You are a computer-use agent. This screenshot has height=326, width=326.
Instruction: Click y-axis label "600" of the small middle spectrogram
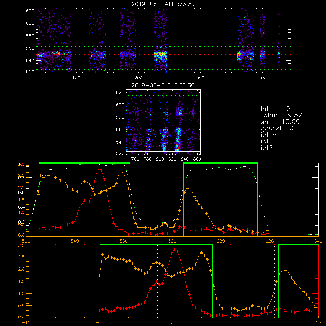click(x=120, y=105)
